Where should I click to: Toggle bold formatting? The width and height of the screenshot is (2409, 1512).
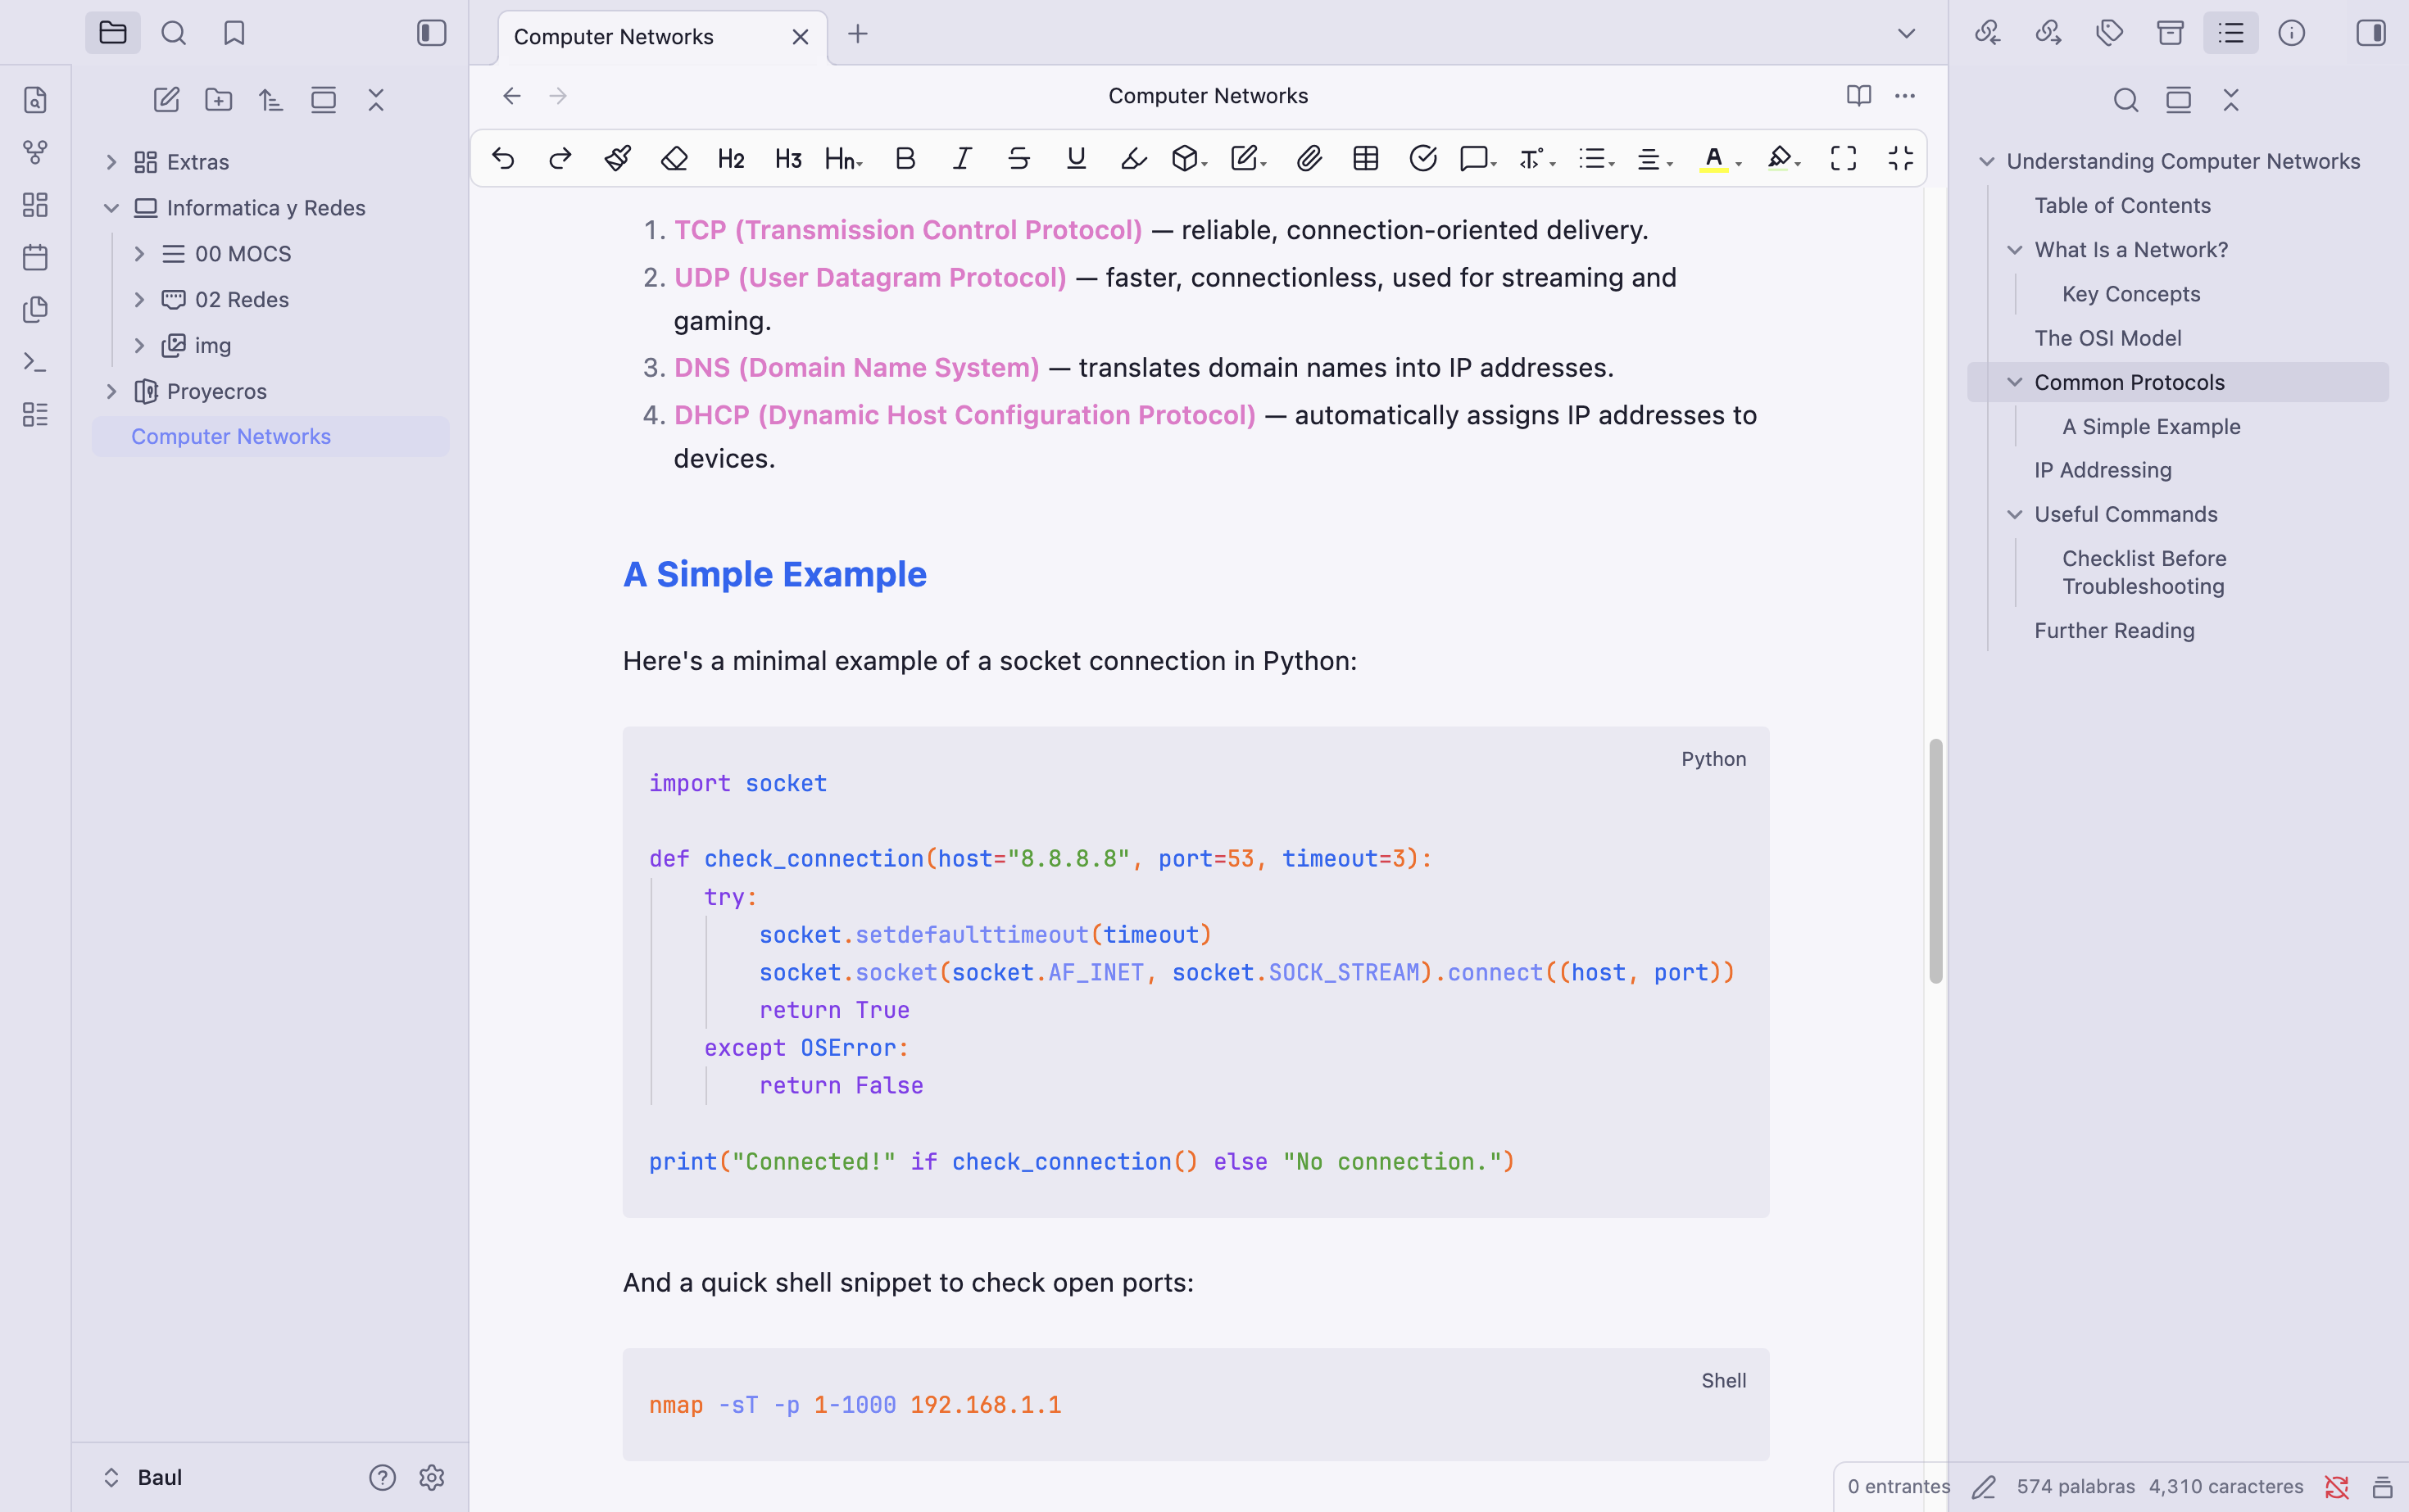click(x=905, y=158)
